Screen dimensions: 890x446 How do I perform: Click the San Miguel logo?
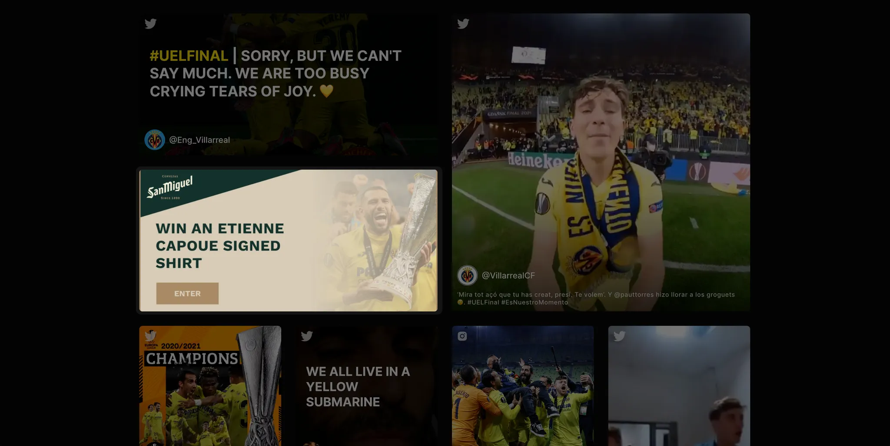170,188
